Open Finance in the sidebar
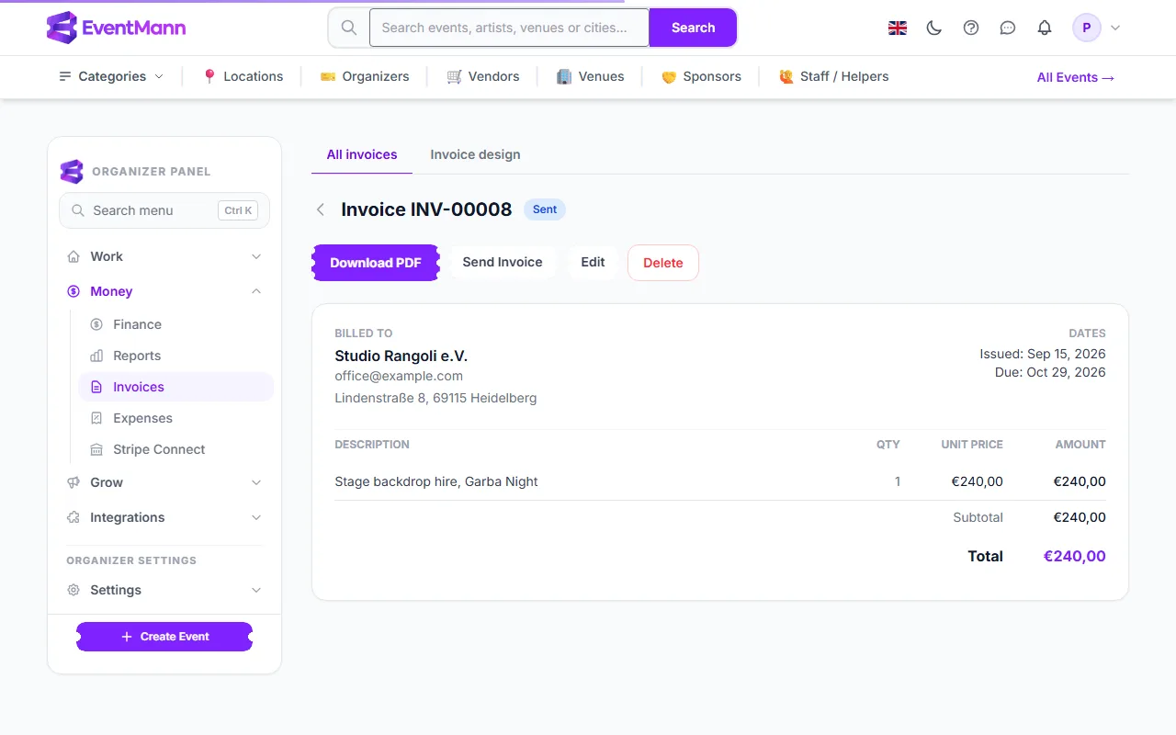This screenshot has width=1176, height=735. point(175,324)
